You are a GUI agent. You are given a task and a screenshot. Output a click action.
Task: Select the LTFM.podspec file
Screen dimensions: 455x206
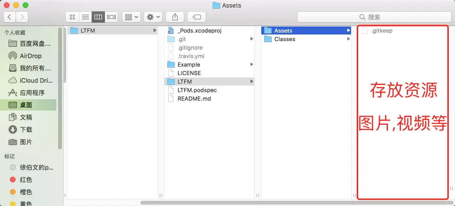tap(209, 90)
